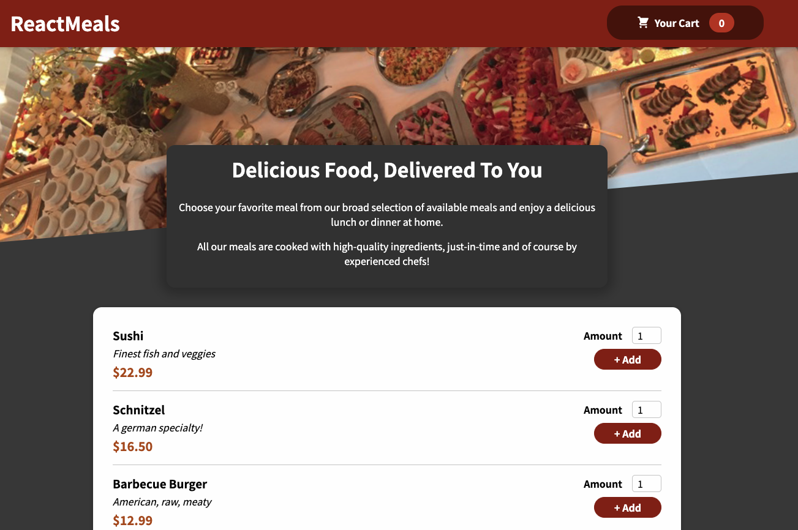Image resolution: width=798 pixels, height=530 pixels.
Task: Click the $12.99 burger price
Action: click(x=132, y=520)
